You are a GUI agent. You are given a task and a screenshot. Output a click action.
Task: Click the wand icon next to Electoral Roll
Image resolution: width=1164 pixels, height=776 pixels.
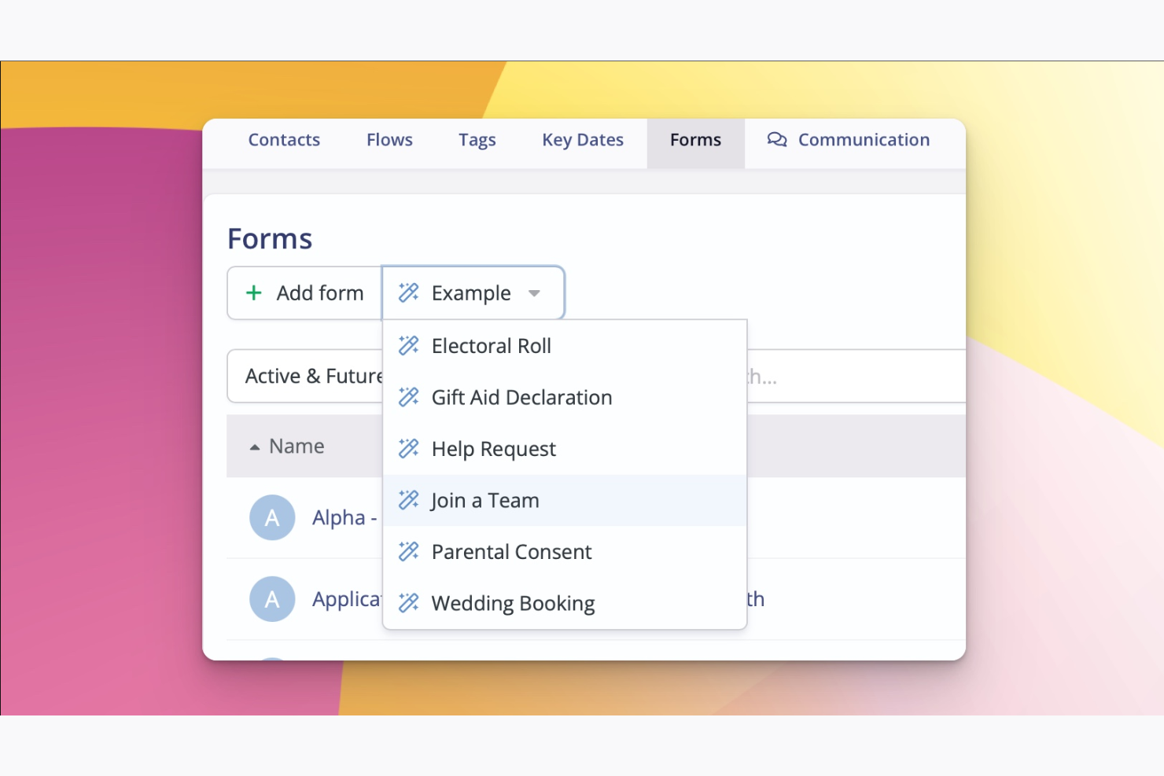409,345
